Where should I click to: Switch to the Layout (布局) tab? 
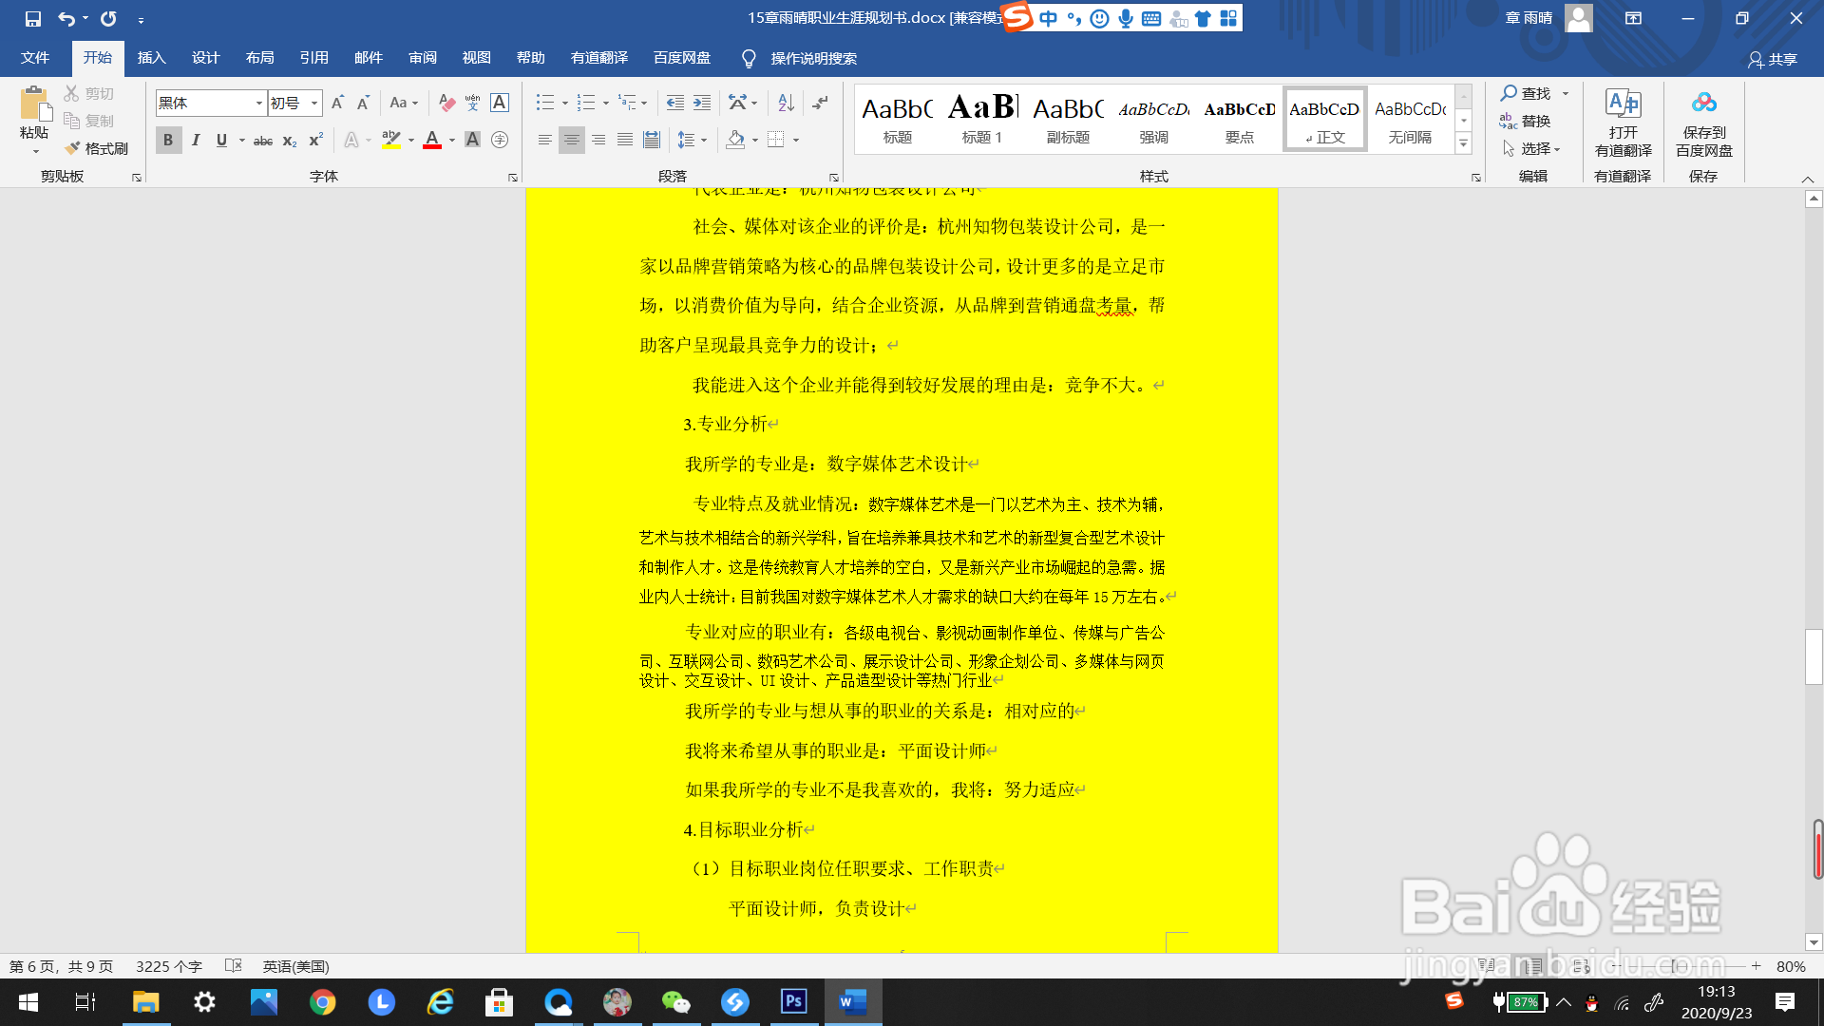(259, 58)
